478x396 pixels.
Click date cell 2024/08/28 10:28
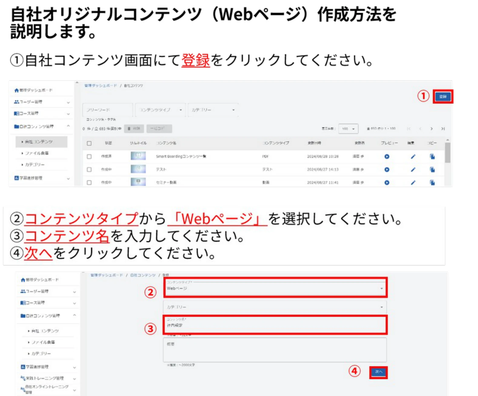[x=323, y=157]
